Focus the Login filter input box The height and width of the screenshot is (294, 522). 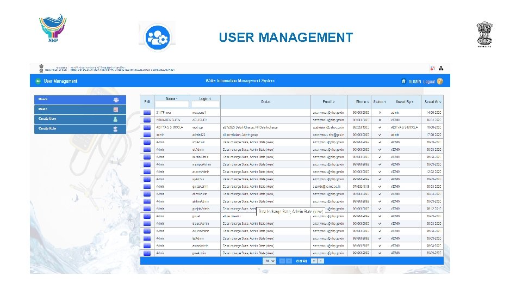[x=206, y=105]
